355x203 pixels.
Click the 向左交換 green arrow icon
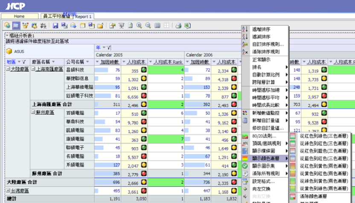245,189
